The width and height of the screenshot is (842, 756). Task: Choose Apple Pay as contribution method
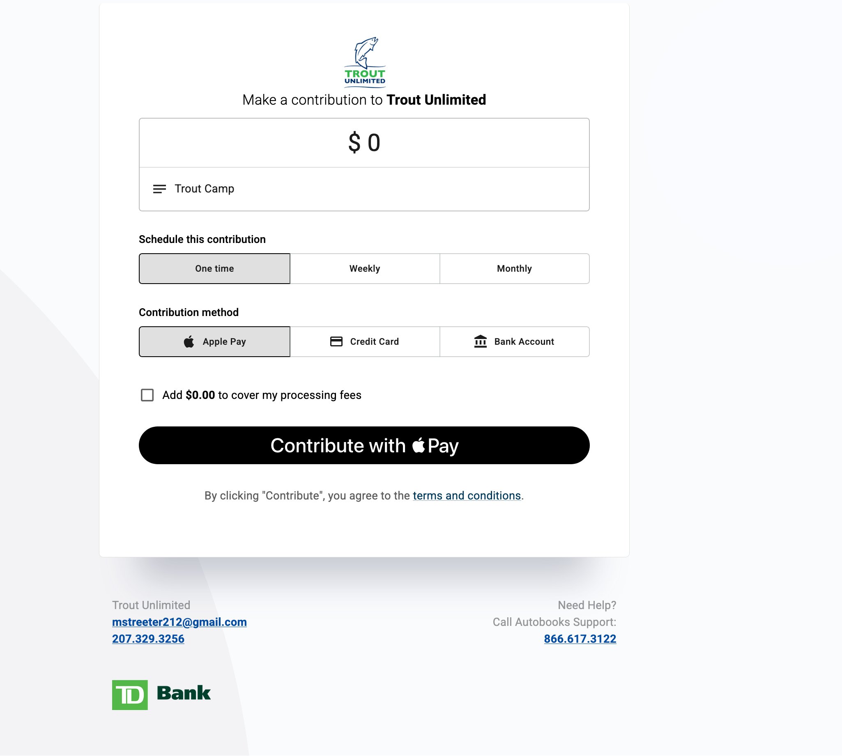pyautogui.click(x=214, y=342)
